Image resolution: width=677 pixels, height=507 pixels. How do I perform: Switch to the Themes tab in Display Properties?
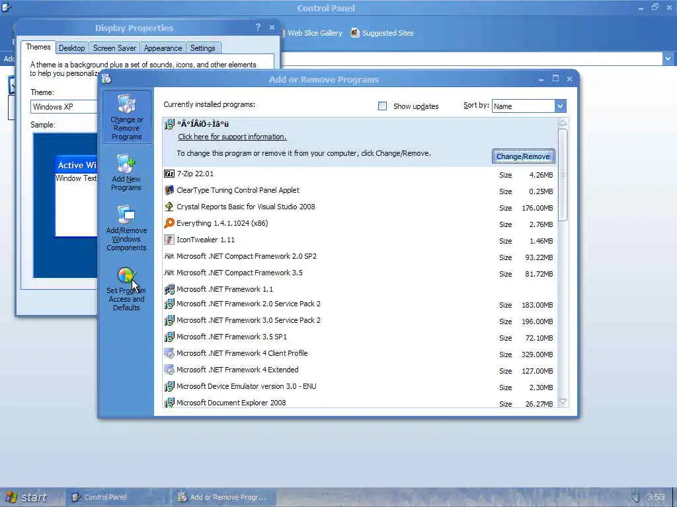38,47
